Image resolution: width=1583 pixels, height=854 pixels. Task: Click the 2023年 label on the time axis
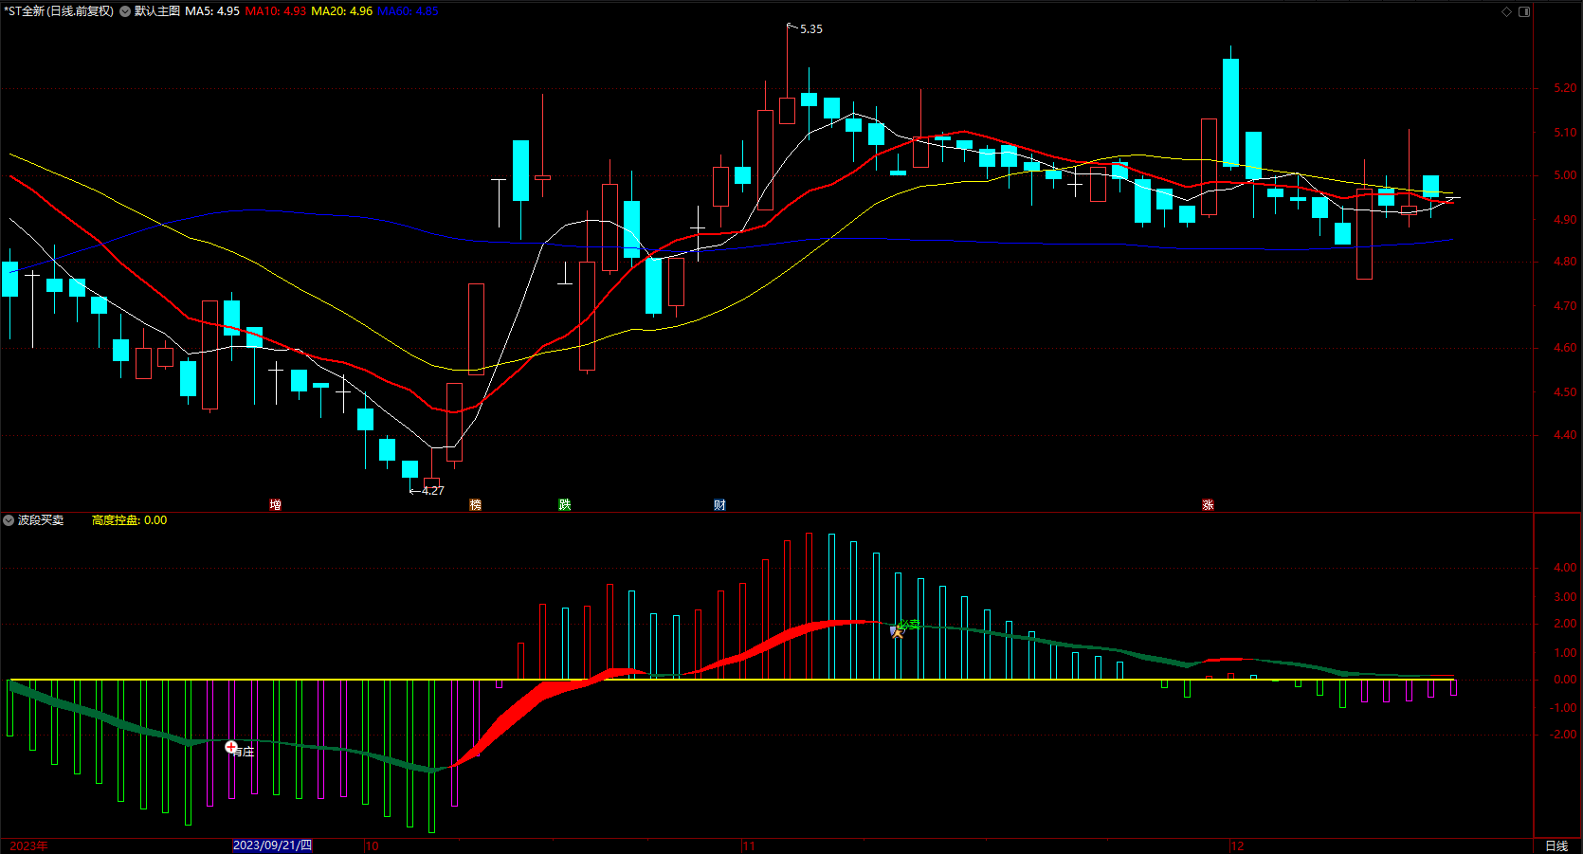(28, 846)
